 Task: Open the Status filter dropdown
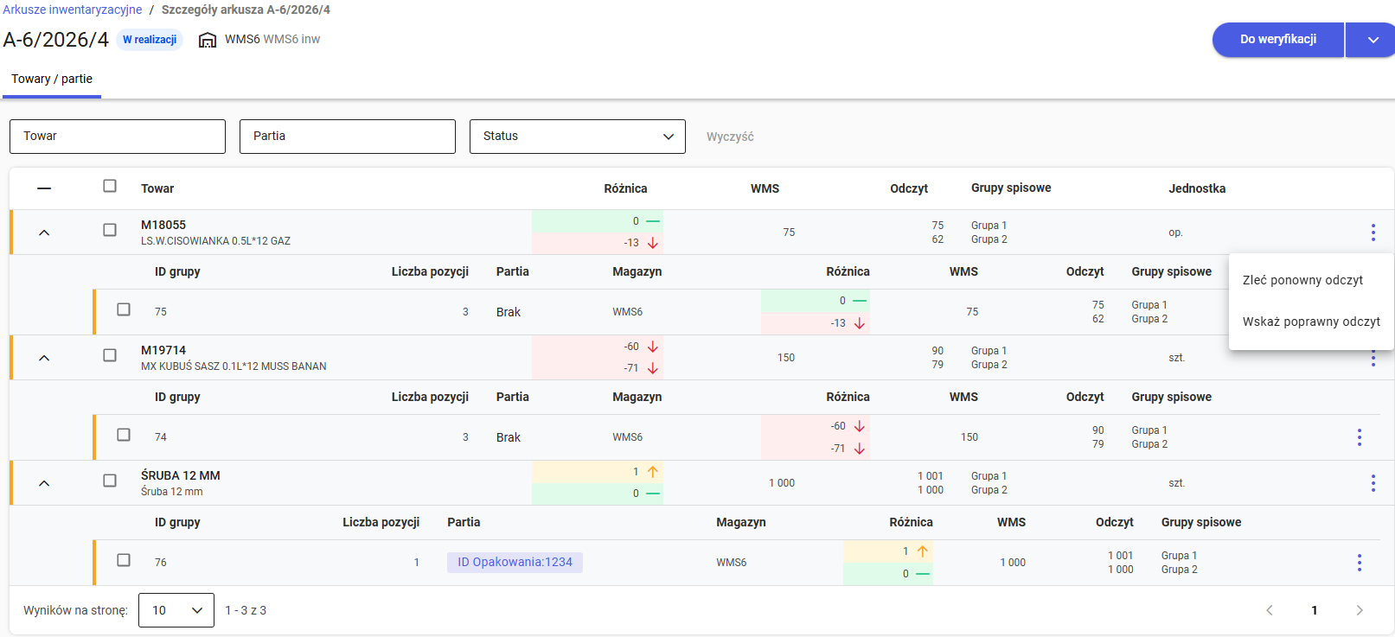[x=577, y=137]
